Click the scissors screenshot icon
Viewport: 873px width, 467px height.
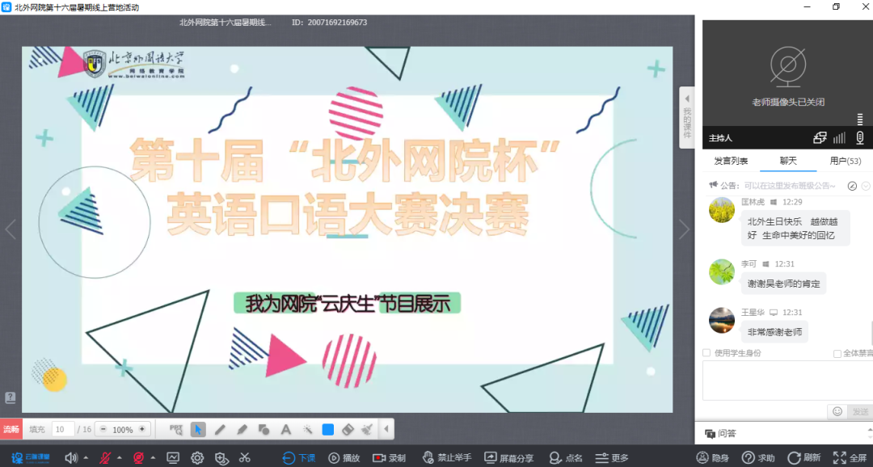point(244,457)
